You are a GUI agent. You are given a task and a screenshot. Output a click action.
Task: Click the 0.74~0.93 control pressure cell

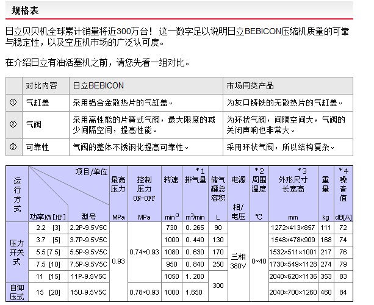click(145, 253)
